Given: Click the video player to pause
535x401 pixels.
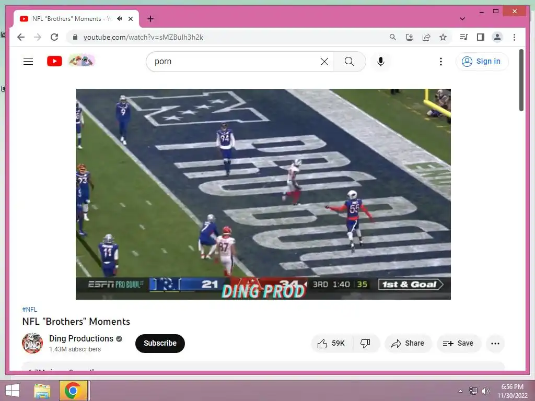Looking at the screenshot, I should coord(263,194).
